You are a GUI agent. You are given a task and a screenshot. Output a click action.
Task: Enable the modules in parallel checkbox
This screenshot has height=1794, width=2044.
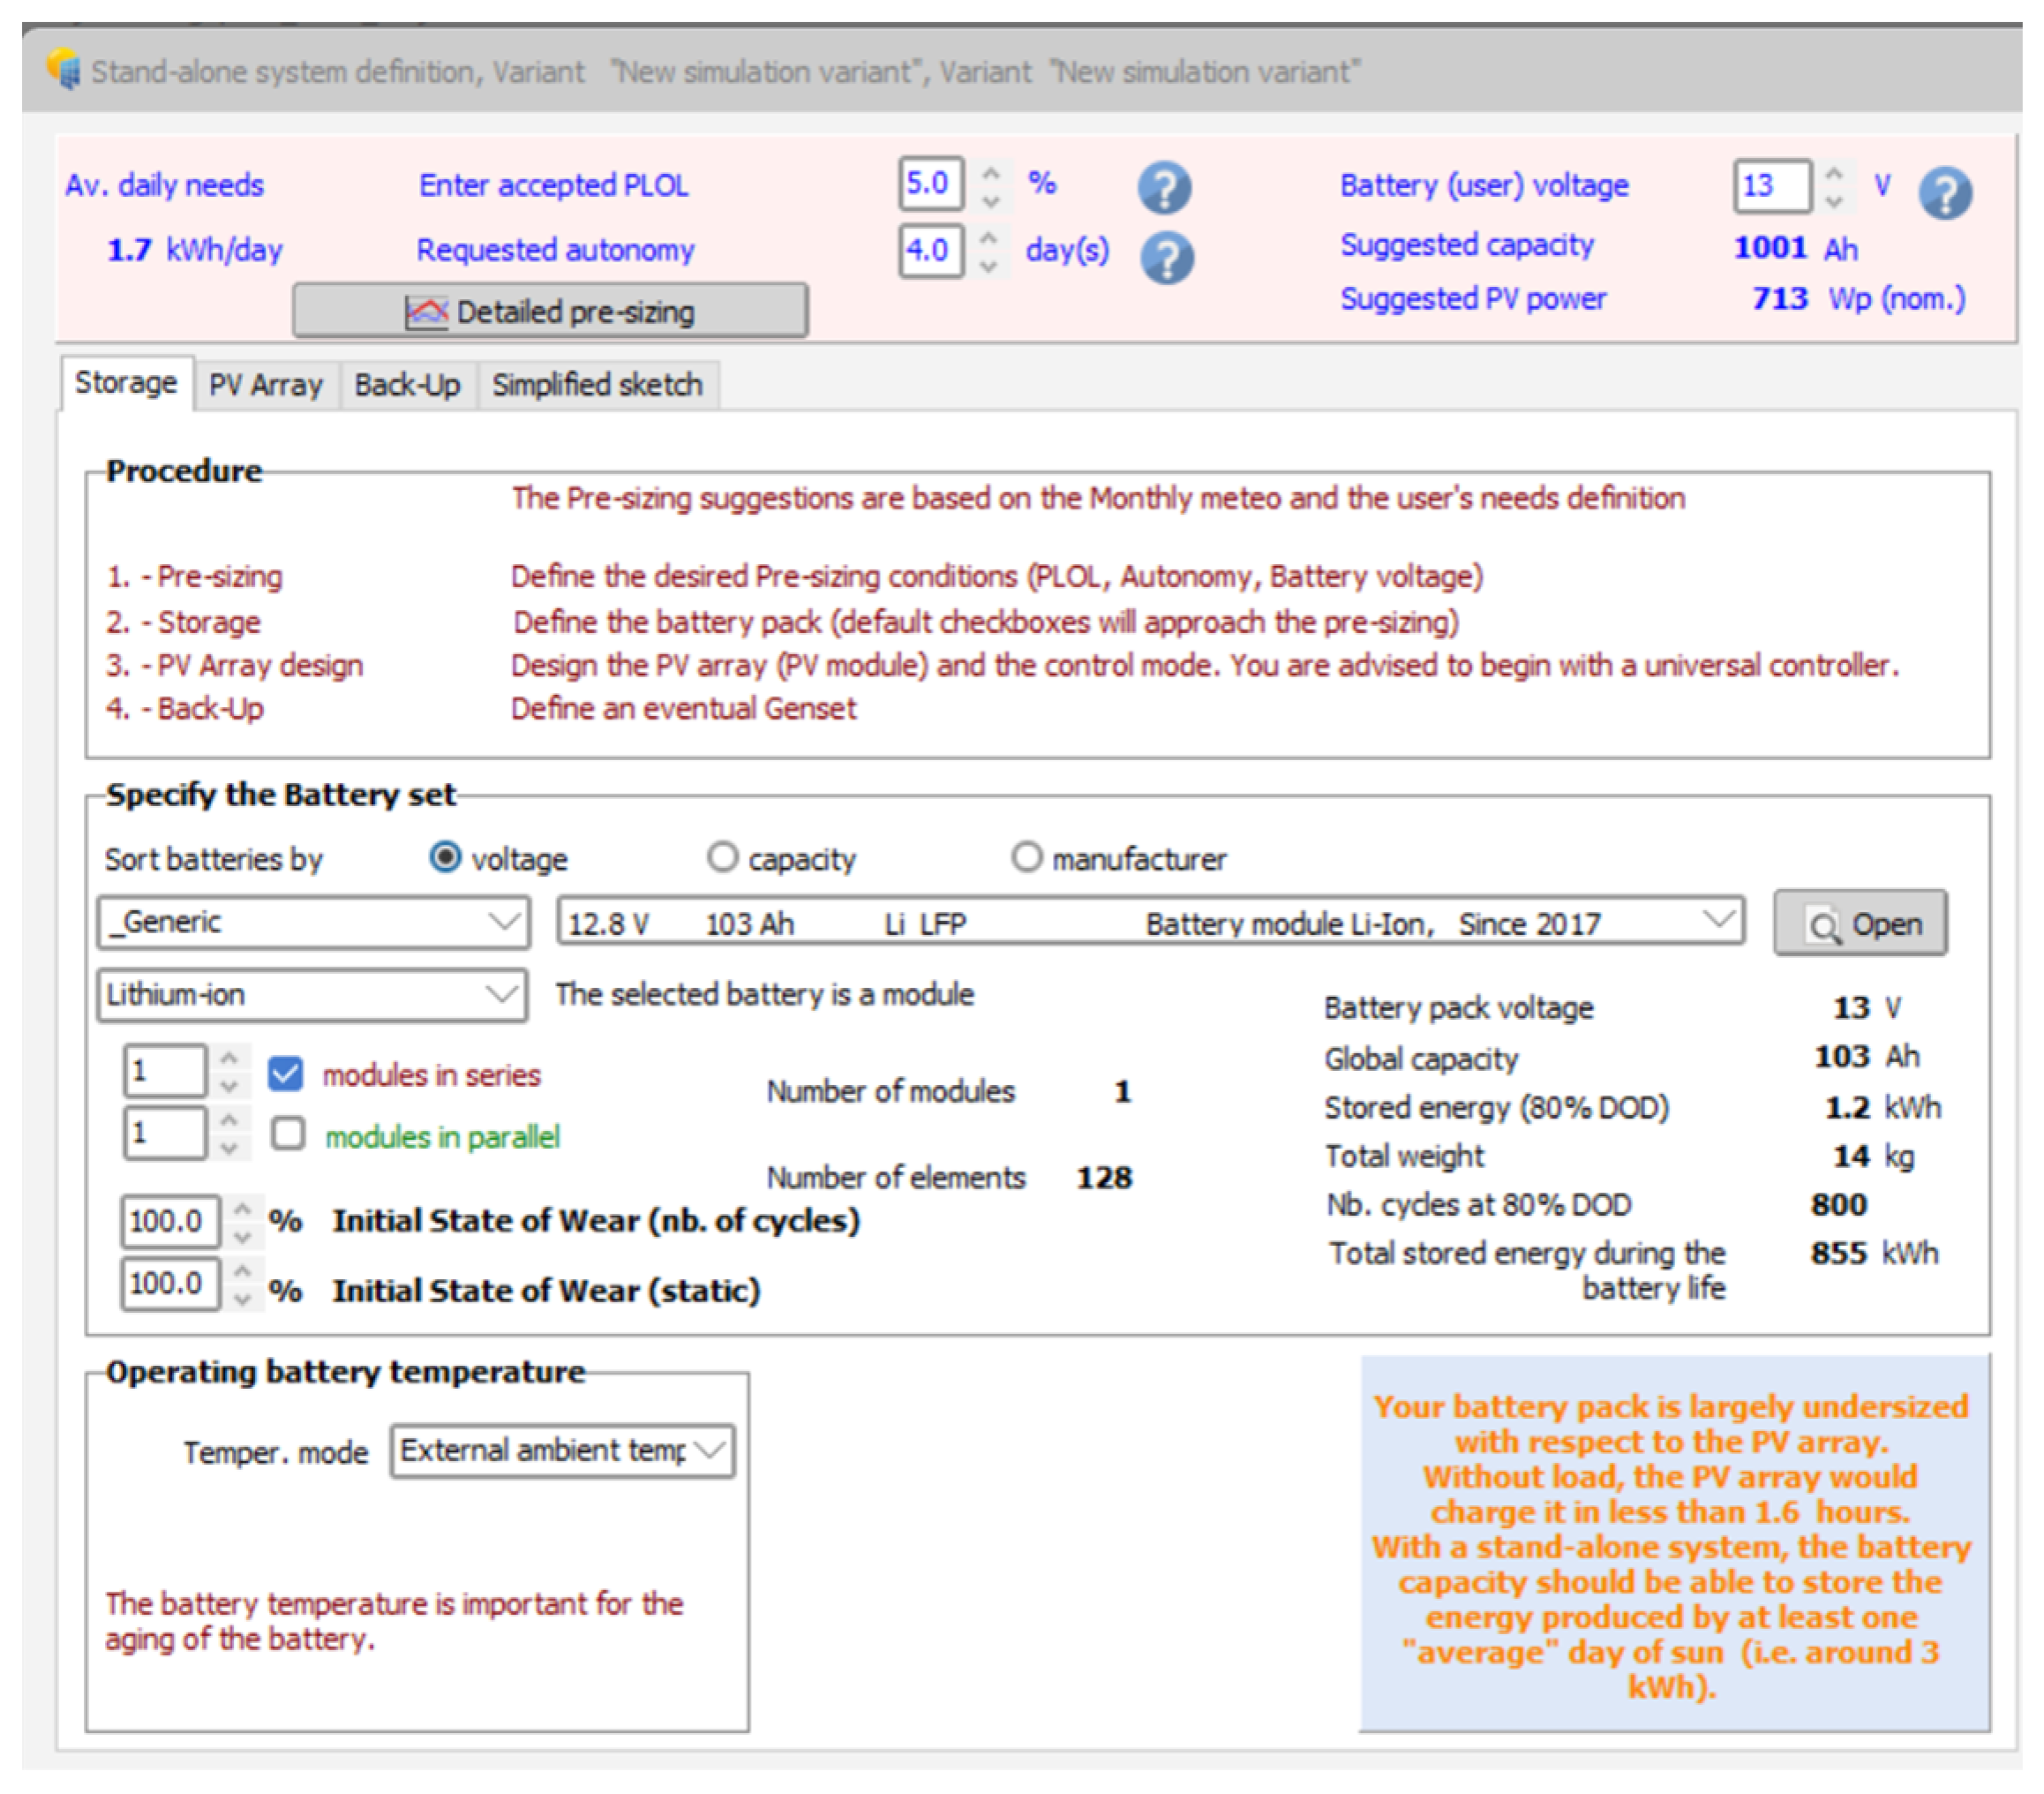288,1134
